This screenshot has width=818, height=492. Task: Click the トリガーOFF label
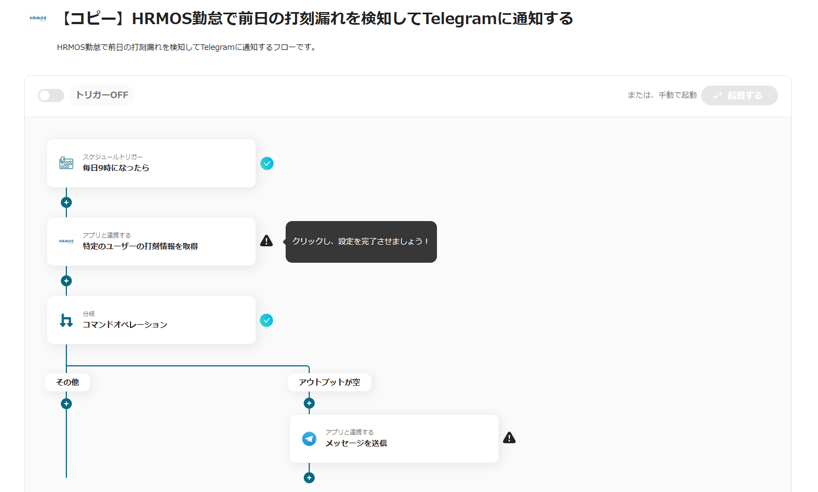click(102, 95)
